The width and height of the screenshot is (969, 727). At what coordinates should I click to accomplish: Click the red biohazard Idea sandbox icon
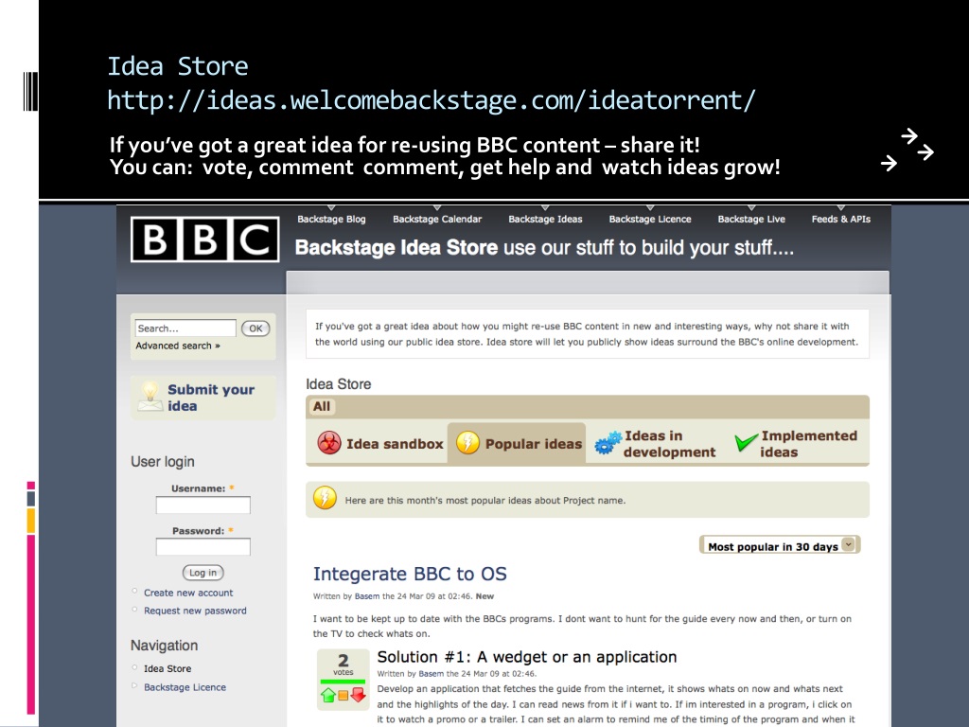pos(328,443)
